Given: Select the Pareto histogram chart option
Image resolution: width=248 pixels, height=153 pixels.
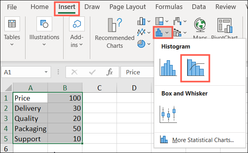Looking at the screenshot, I should (x=195, y=68).
